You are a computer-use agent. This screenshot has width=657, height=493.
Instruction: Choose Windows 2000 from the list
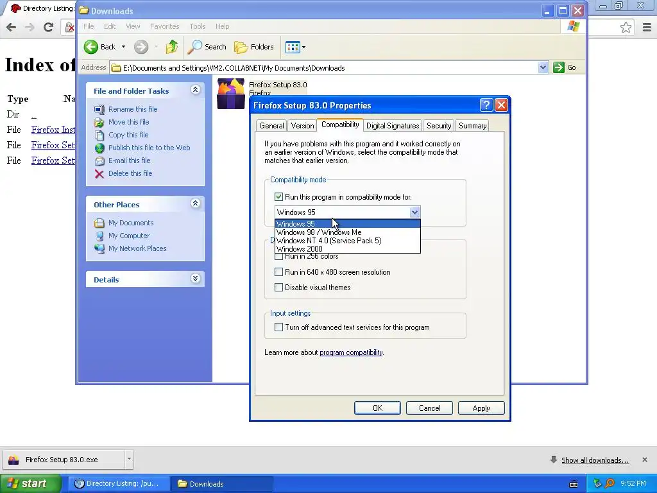[x=347, y=248]
